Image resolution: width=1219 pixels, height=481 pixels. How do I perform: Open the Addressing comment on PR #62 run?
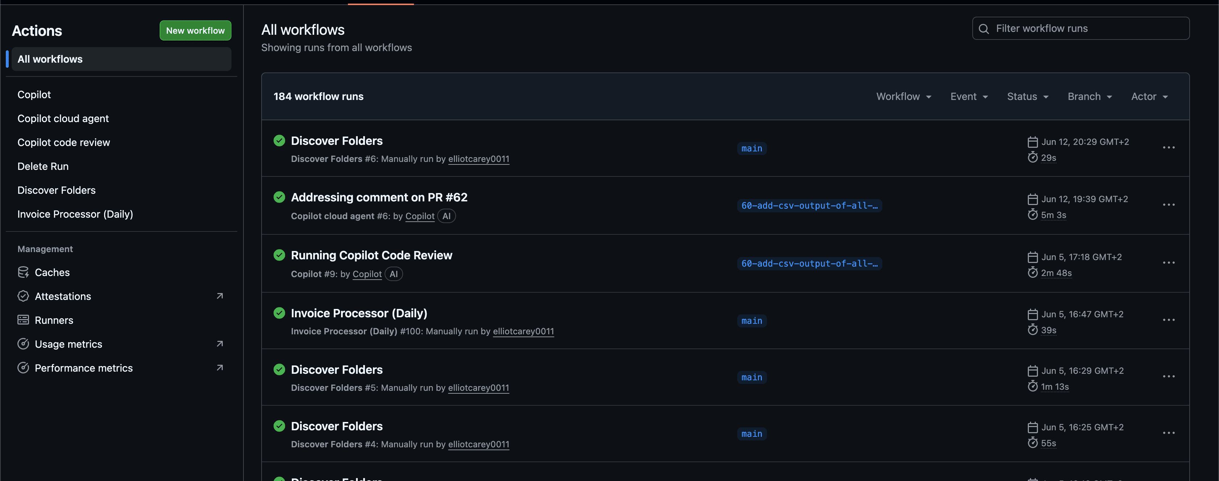[x=379, y=197]
